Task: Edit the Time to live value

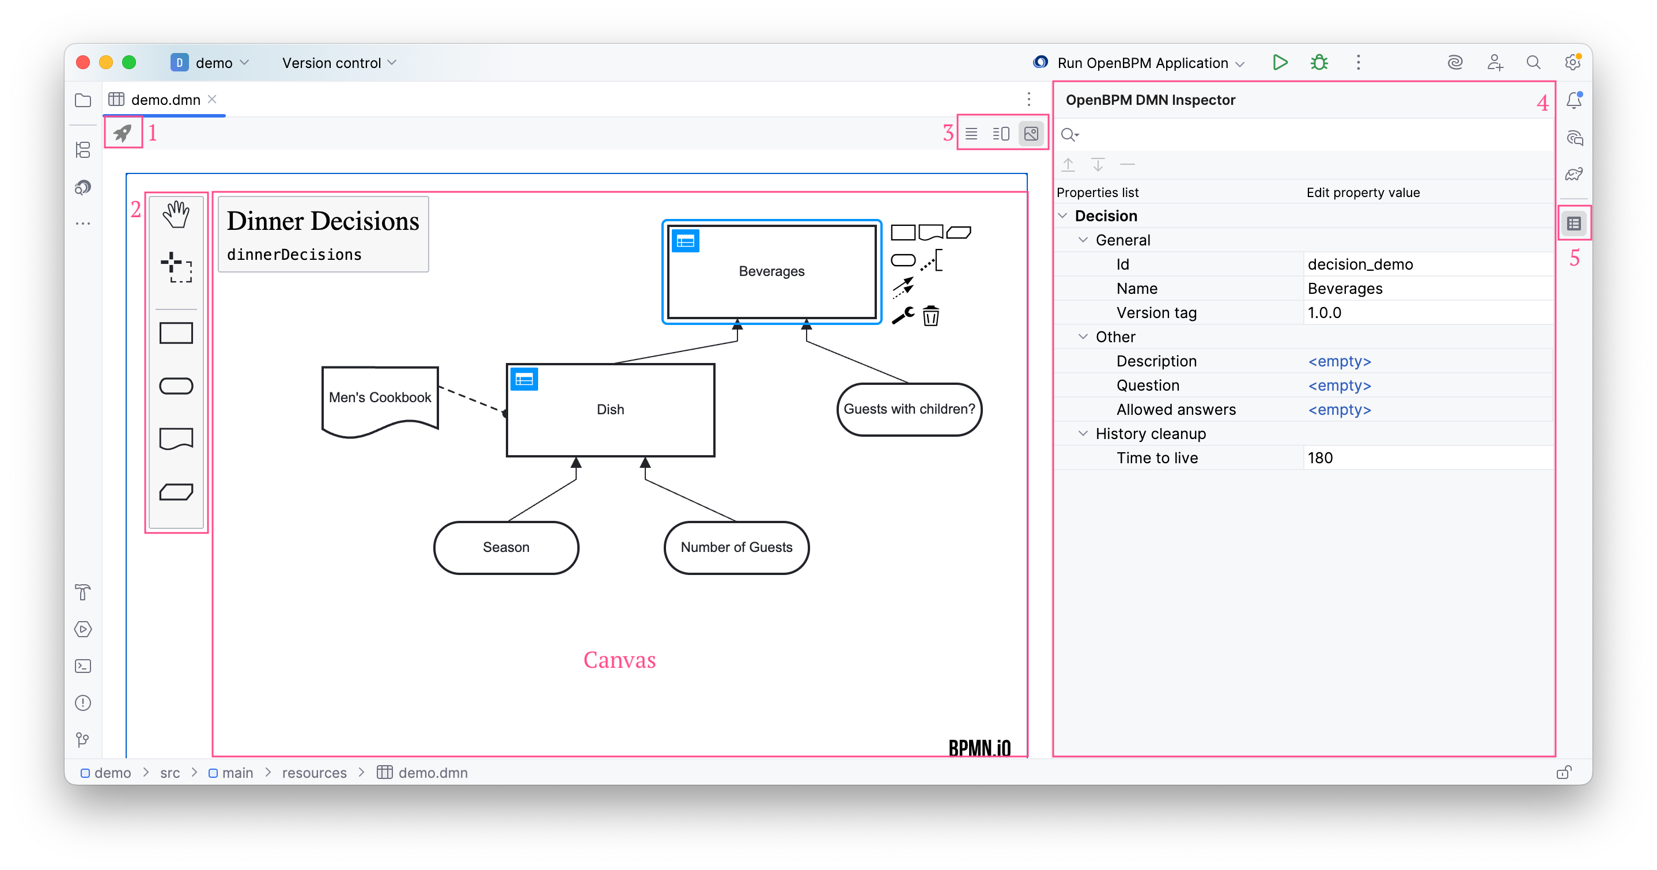Action: point(1428,457)
